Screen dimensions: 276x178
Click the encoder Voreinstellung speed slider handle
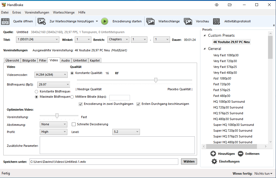tap(57, 116)
